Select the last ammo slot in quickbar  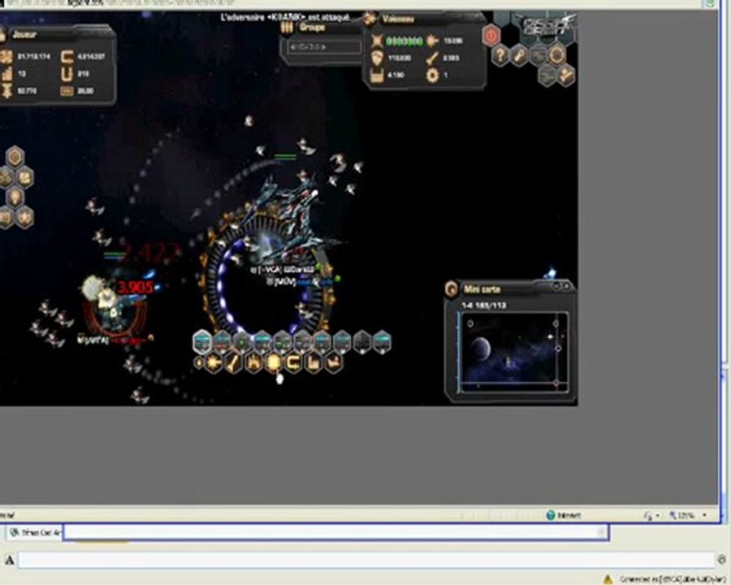383,342
